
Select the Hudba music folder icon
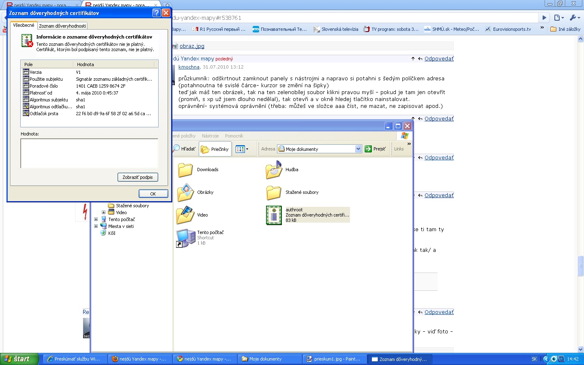[x=274, y=170]
